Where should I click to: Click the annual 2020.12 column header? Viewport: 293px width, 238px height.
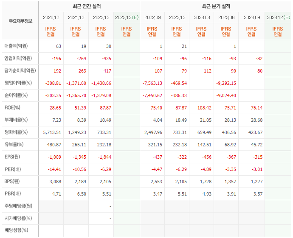click(x=51, y=17)
